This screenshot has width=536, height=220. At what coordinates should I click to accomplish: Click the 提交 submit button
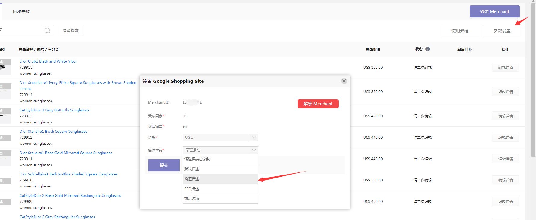click(164, 165)
